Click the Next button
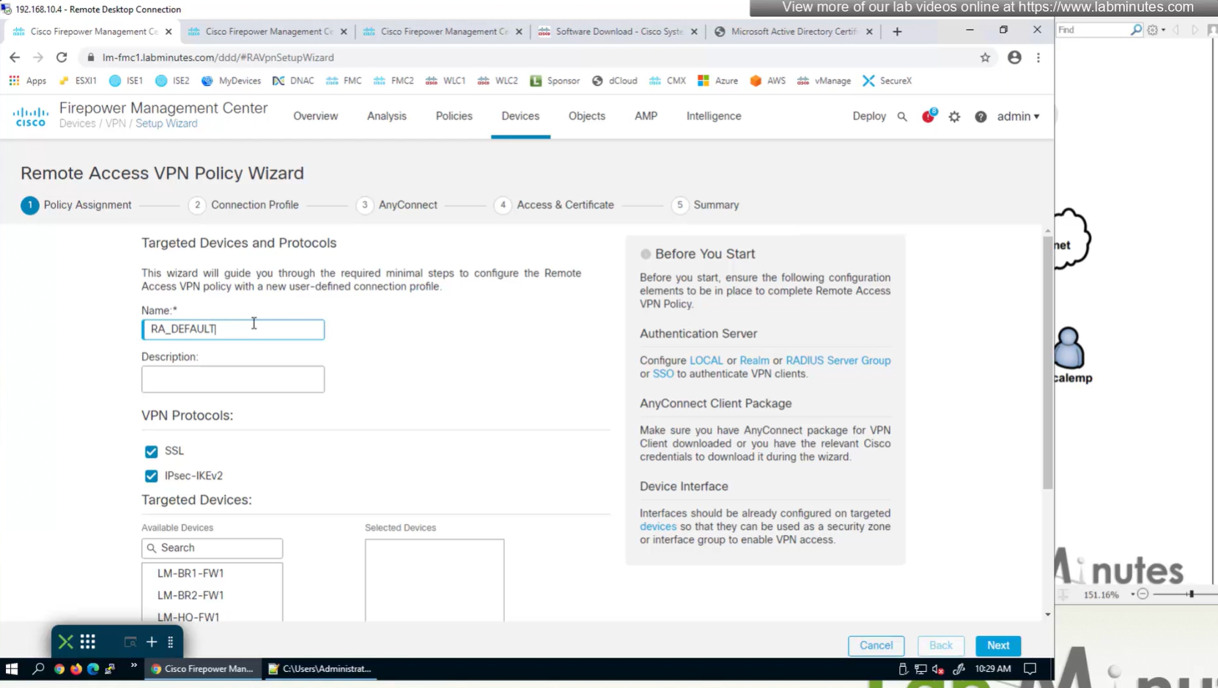 [x=997, y=646]
